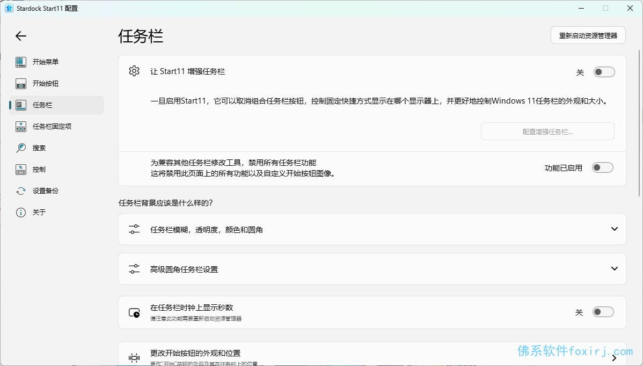643x366 pixels.
Task: Toggle 让 Start11 增强任务栏 switch
Action: click(604, 72)
